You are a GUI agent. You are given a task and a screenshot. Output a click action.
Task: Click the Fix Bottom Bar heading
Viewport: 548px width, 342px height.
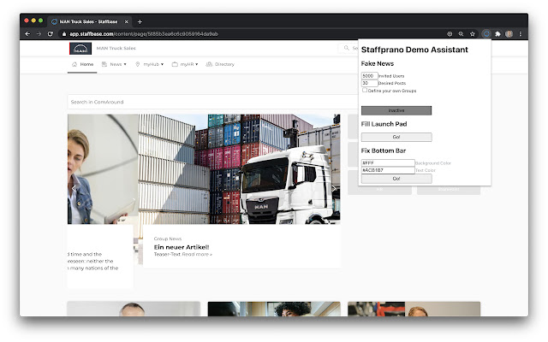384,150
